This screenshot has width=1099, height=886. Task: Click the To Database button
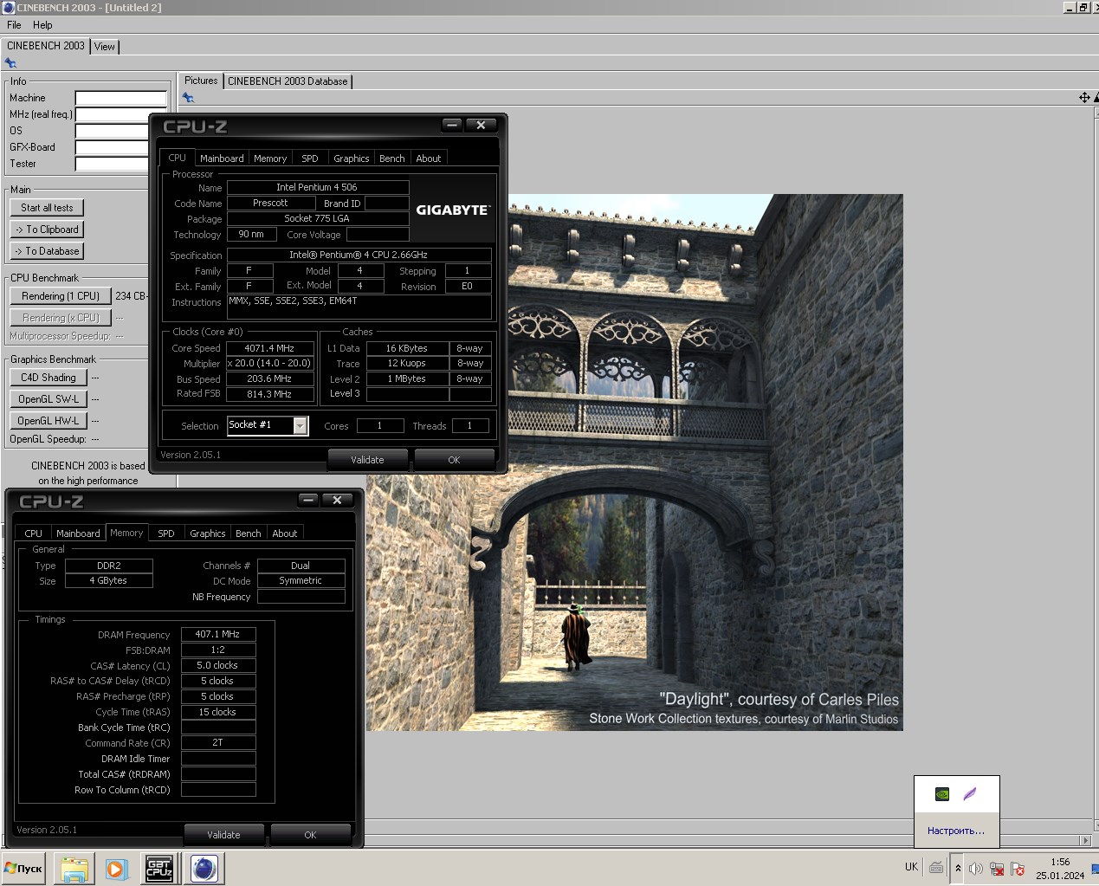47,251
